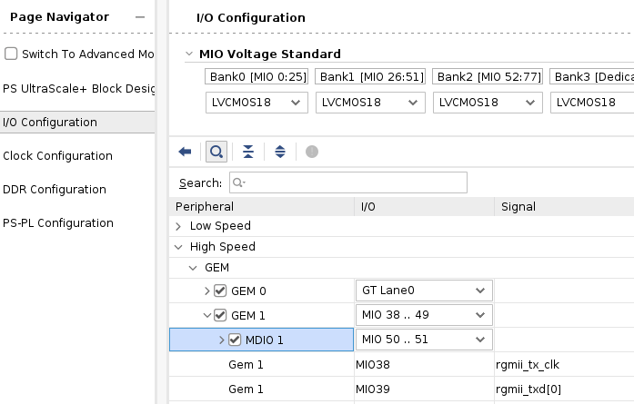Viewport: 634px width, 404px height.
Task: Click the expand all toolbar icon
Action: [280, 152]
